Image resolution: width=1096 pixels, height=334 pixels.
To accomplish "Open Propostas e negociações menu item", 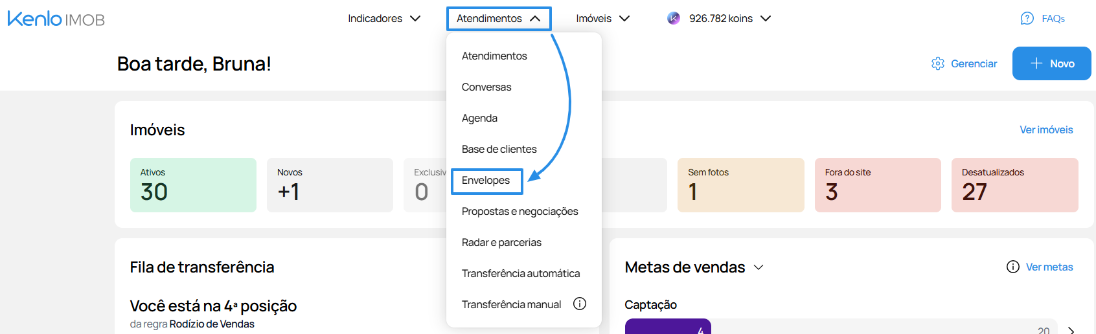I will pyautogui.click(x=520, y=212).
